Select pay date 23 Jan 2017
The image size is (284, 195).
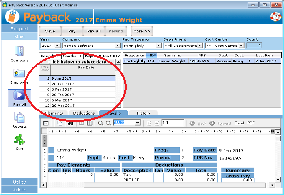tap(63, 84)
